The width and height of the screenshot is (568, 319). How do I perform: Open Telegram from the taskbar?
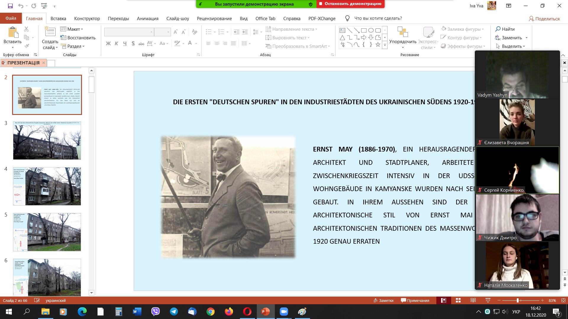(x=174, y=312)
